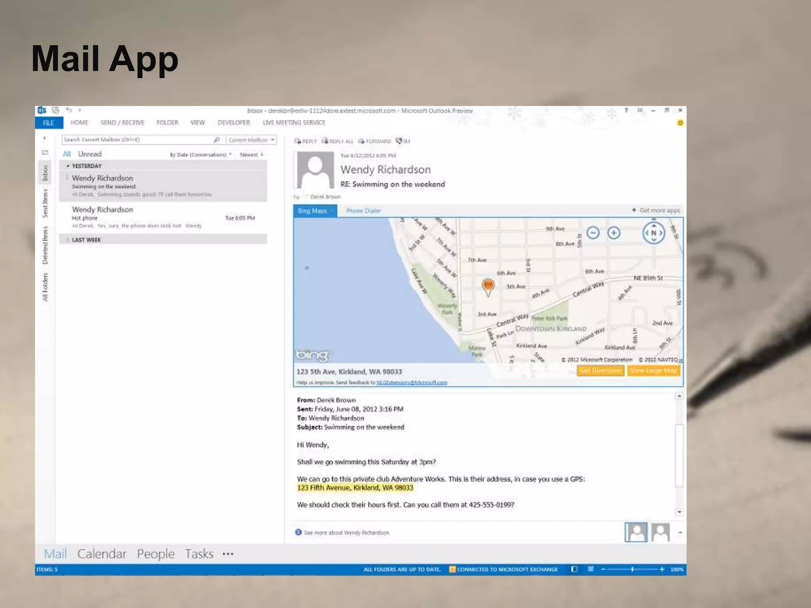The image size is (811, 608).
Task: Switch to the Phone Dialer app tab
Action: 364,211
